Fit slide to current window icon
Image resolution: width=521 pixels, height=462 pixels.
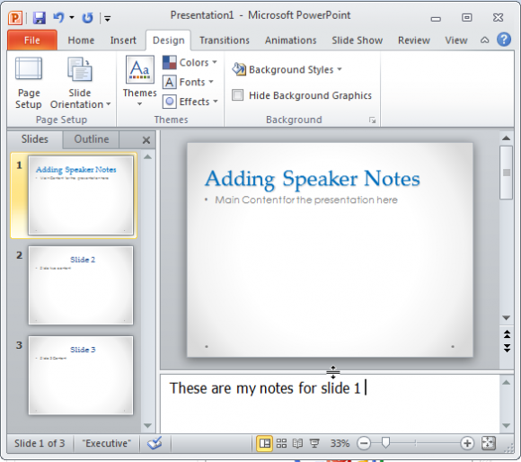(x=489, y=443)
